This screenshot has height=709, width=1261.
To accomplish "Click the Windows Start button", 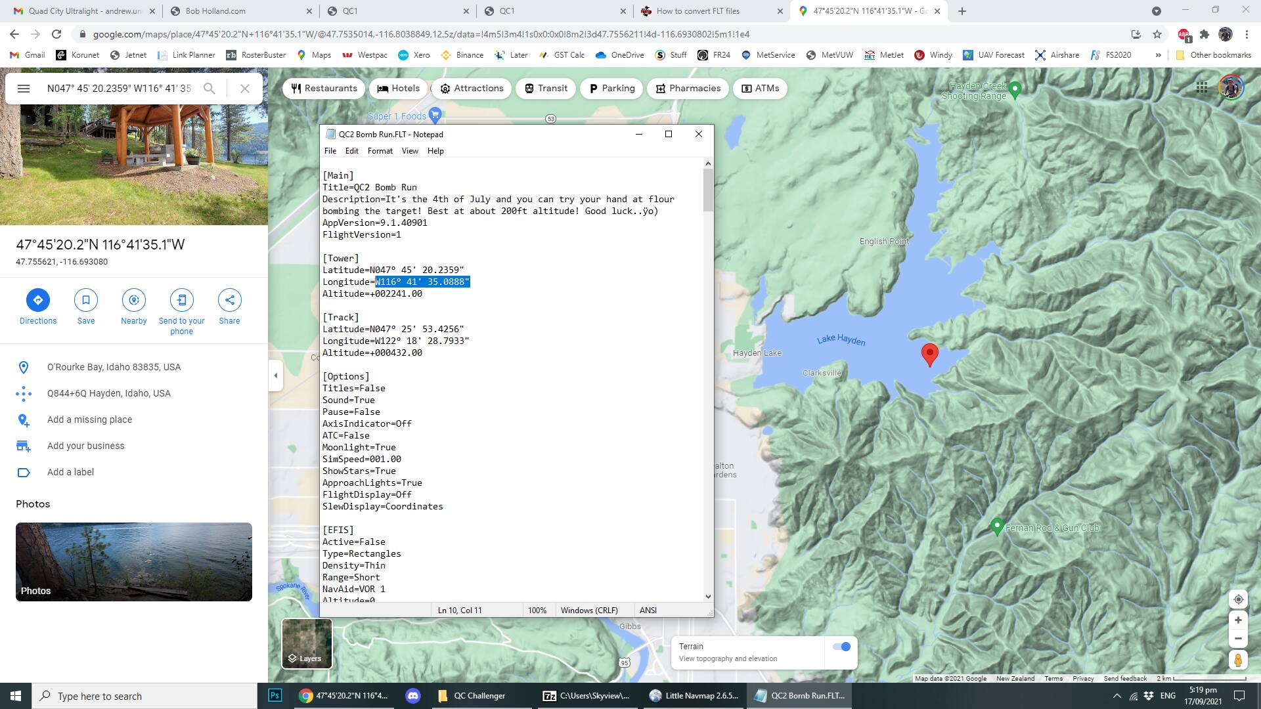I will coord(16,696).
